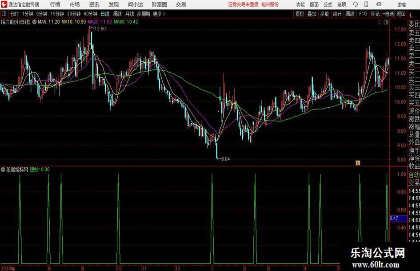The image size is (420, 271).
Task: Click the MA20: 11.03 indicator value
Action: tap(100, 22)
